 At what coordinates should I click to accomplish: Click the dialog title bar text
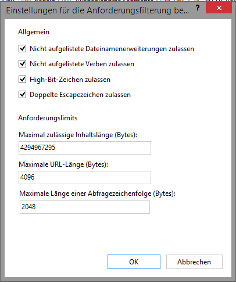(x=98, y=10)
